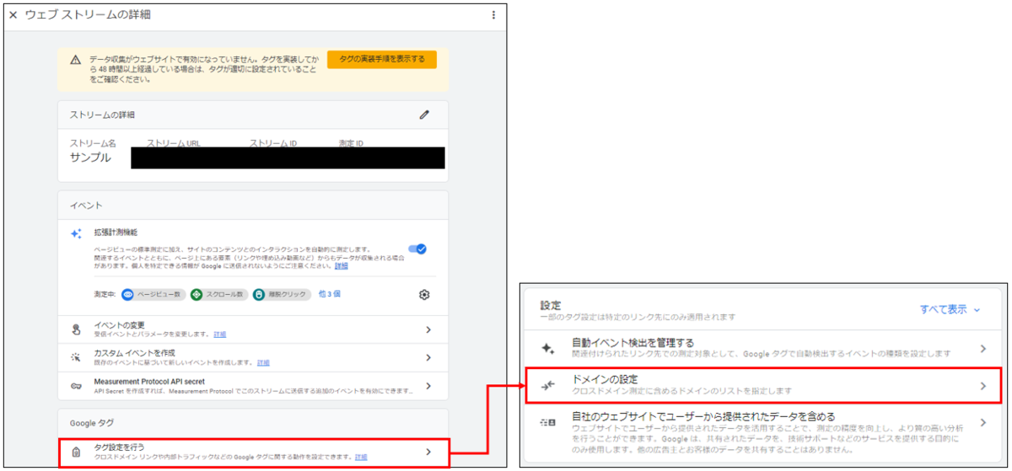
Task: Show the 他 3 個 additional measurements
Action: point(329,294)
